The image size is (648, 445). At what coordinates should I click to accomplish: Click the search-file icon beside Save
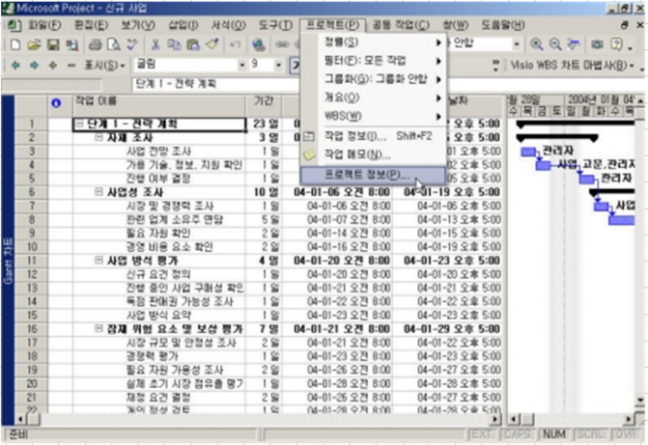72,44
